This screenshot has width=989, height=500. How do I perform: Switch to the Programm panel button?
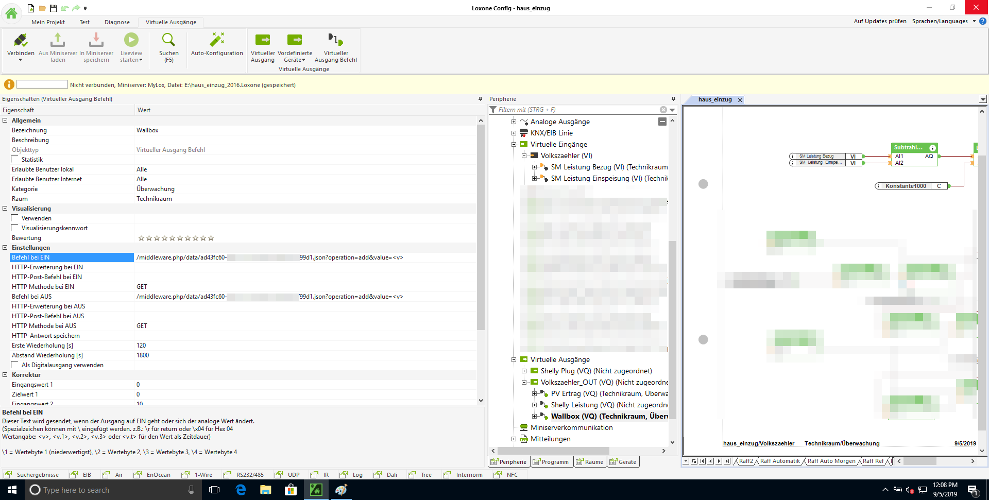coord(551,462)
